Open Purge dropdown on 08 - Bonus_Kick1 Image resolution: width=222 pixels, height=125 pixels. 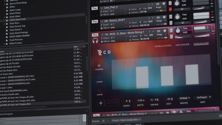[161, 21]
